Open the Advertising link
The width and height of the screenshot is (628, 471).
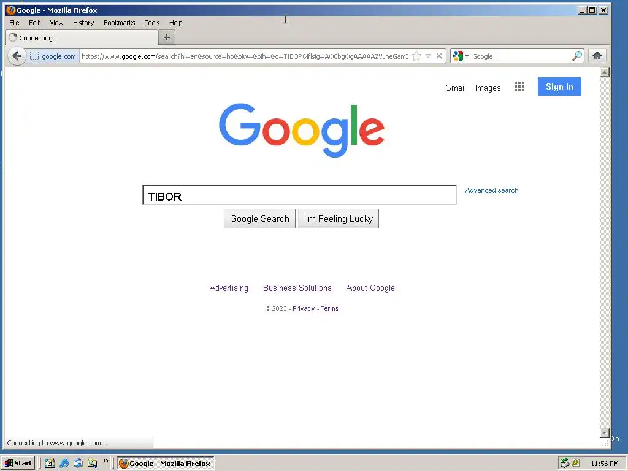(229, 288)
